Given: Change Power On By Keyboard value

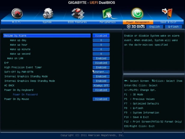Looking at the screenshot, I should pos(101,90).
